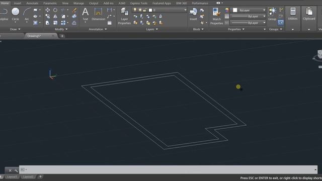
Task: Expand the Modify panel
Action: pos(61,29)
